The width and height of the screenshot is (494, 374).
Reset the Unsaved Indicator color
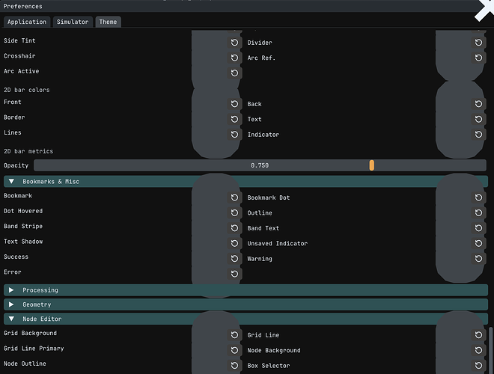tap(478, 243)
